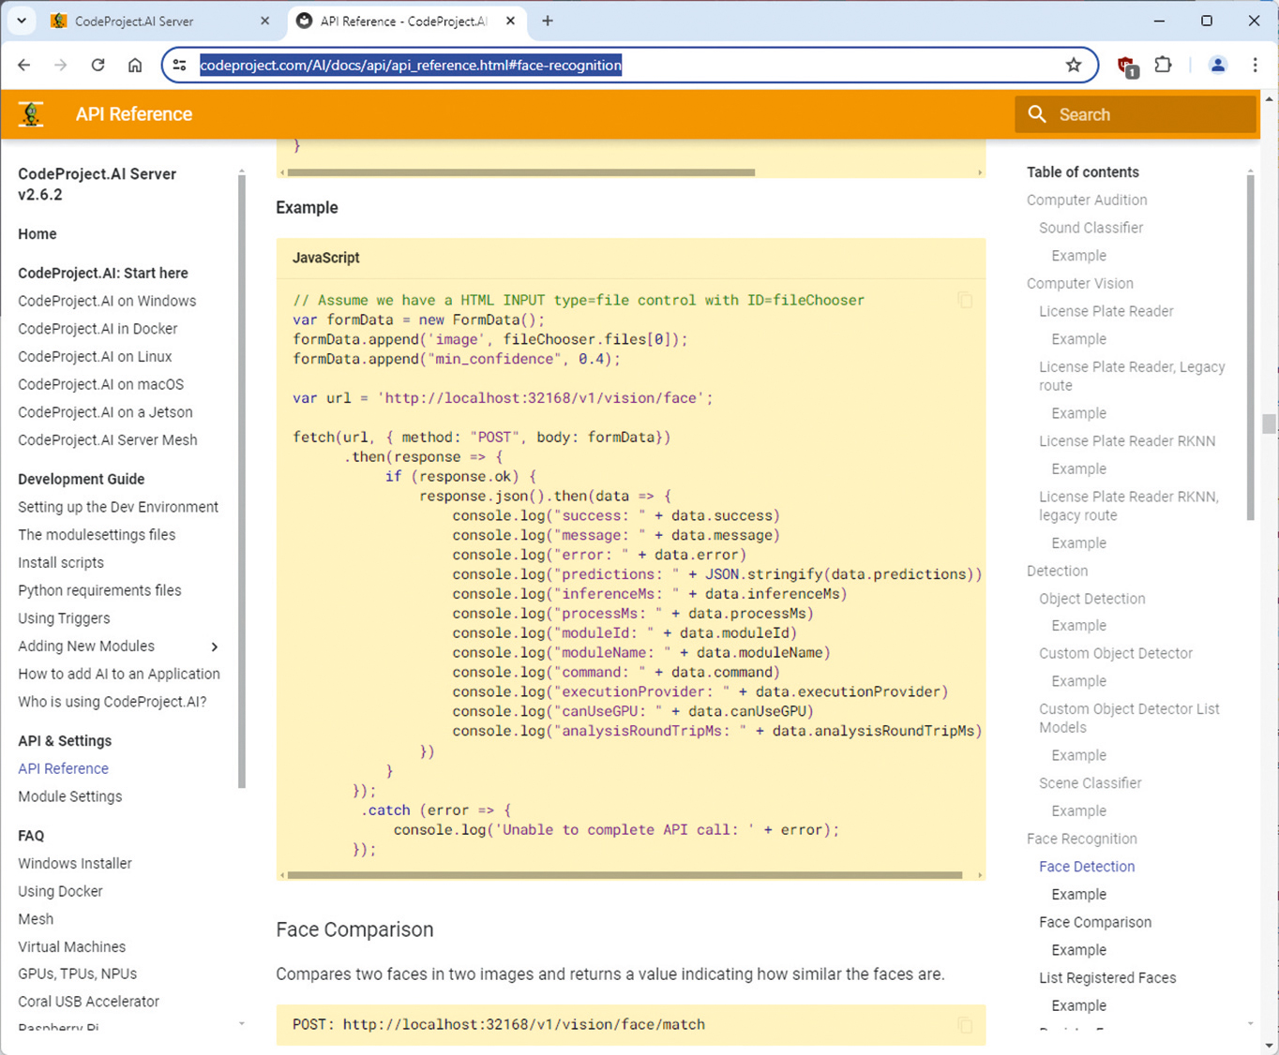Open the Using Triggers page

[64, 618]
